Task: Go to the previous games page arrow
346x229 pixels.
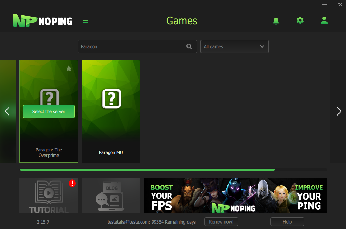Action: (x=7, y=111)
